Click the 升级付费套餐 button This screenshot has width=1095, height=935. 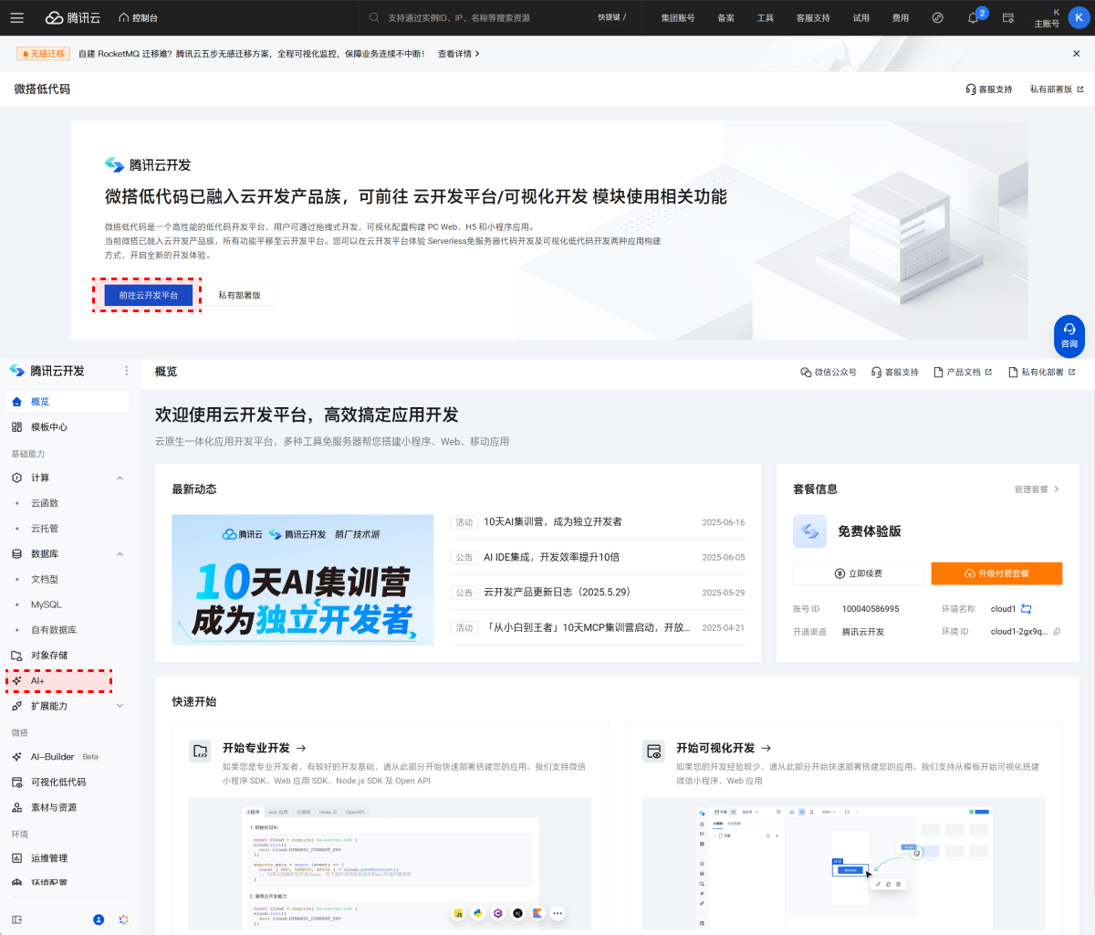996,573
